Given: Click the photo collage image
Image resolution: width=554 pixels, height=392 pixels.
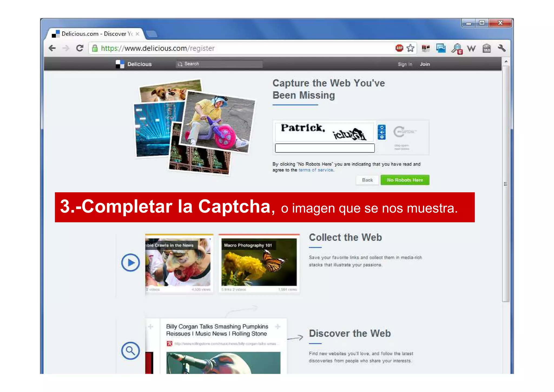Looking at the screenshot, I should [x=195, y=127].
